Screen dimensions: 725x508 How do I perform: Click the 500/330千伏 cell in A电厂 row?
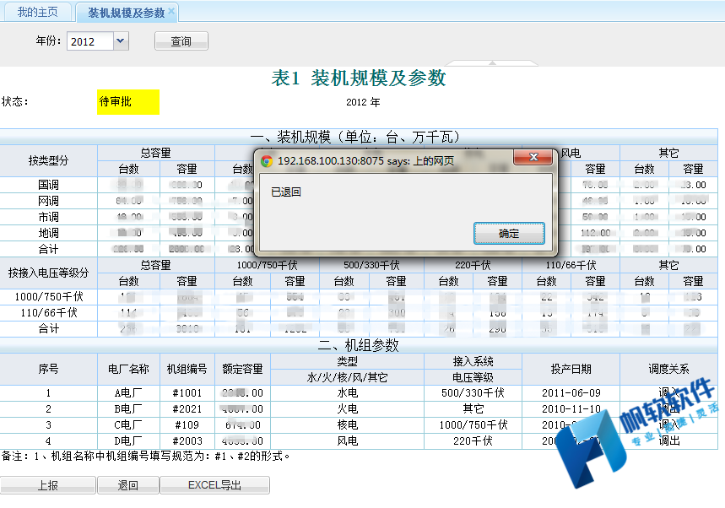[473, 393]
